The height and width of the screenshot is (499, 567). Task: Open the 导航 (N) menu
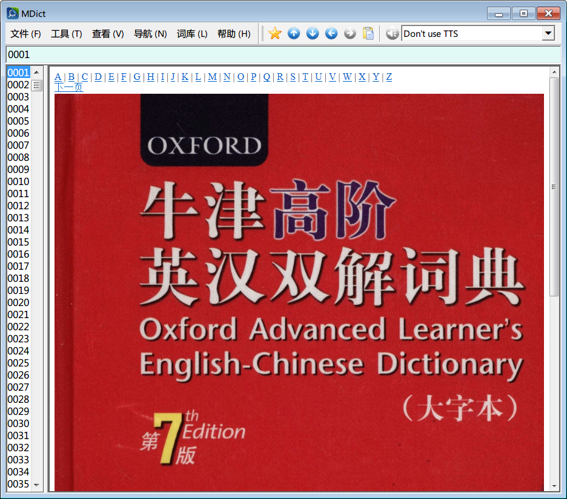pyautogui.click(x=150, y=34)
